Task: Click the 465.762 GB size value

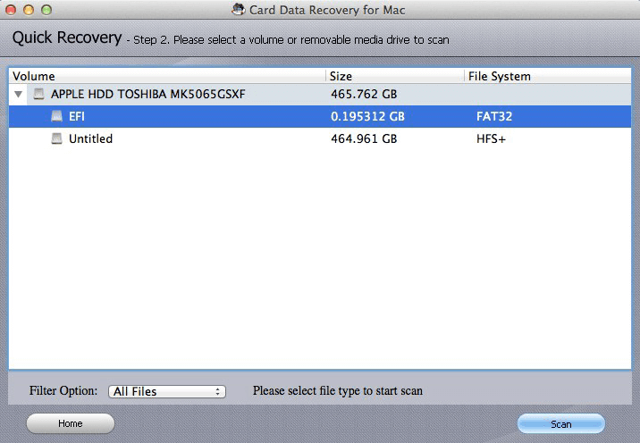Action: (x=364, y=95)
